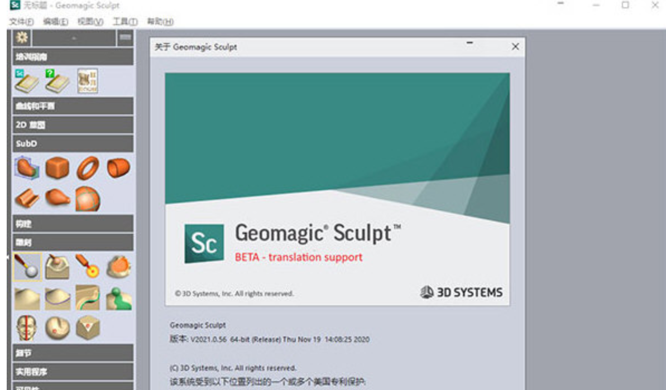Click the 3D SYSTEMS logo in splash
Screen dimensions: 666x390
(461, 292)
